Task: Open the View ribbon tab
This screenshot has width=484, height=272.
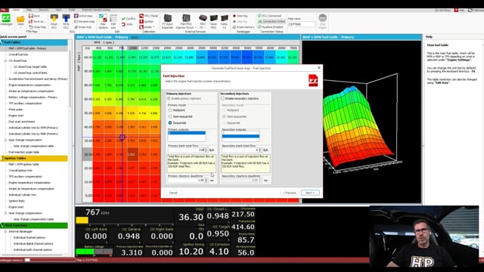Action: point(59,10)
